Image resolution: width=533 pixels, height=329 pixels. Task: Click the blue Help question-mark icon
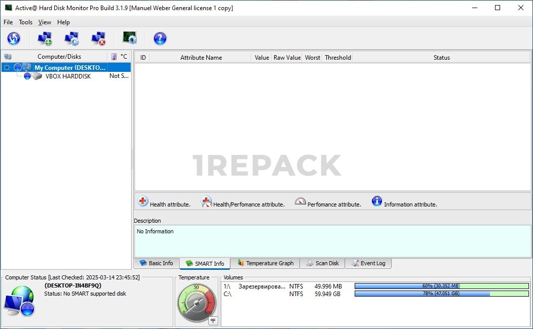coord(160,38)
